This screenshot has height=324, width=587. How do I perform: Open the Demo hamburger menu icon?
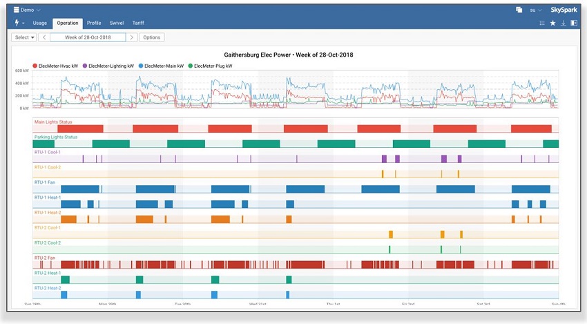click(17, 10)
